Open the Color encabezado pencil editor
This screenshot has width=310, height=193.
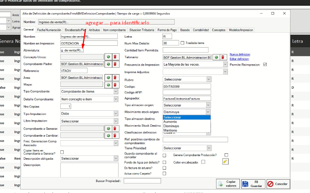pyautogui.click(x=225, y=162)
